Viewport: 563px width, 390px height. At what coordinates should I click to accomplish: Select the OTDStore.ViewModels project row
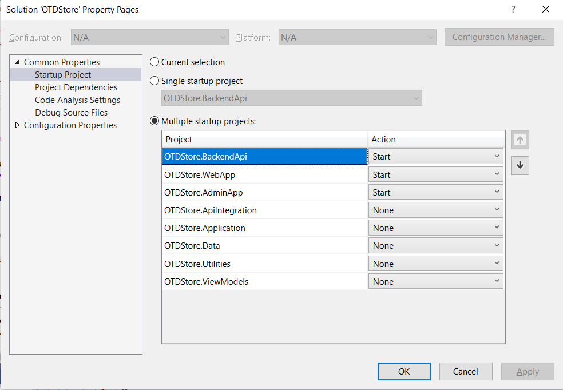pyautogui.click(x=265, y=282)
